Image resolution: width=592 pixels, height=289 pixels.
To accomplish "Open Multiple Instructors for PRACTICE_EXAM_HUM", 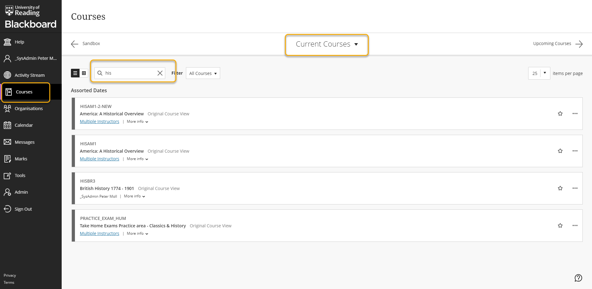I will click(x=100, y=233).
